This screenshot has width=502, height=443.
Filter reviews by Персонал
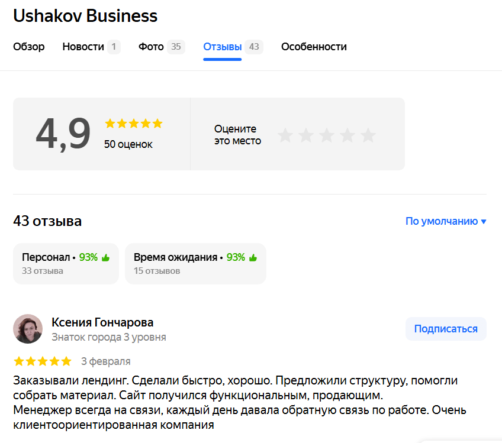click(x=66, y=263)
